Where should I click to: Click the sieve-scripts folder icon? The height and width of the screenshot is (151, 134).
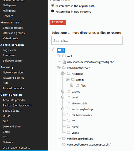click(68, 103)
